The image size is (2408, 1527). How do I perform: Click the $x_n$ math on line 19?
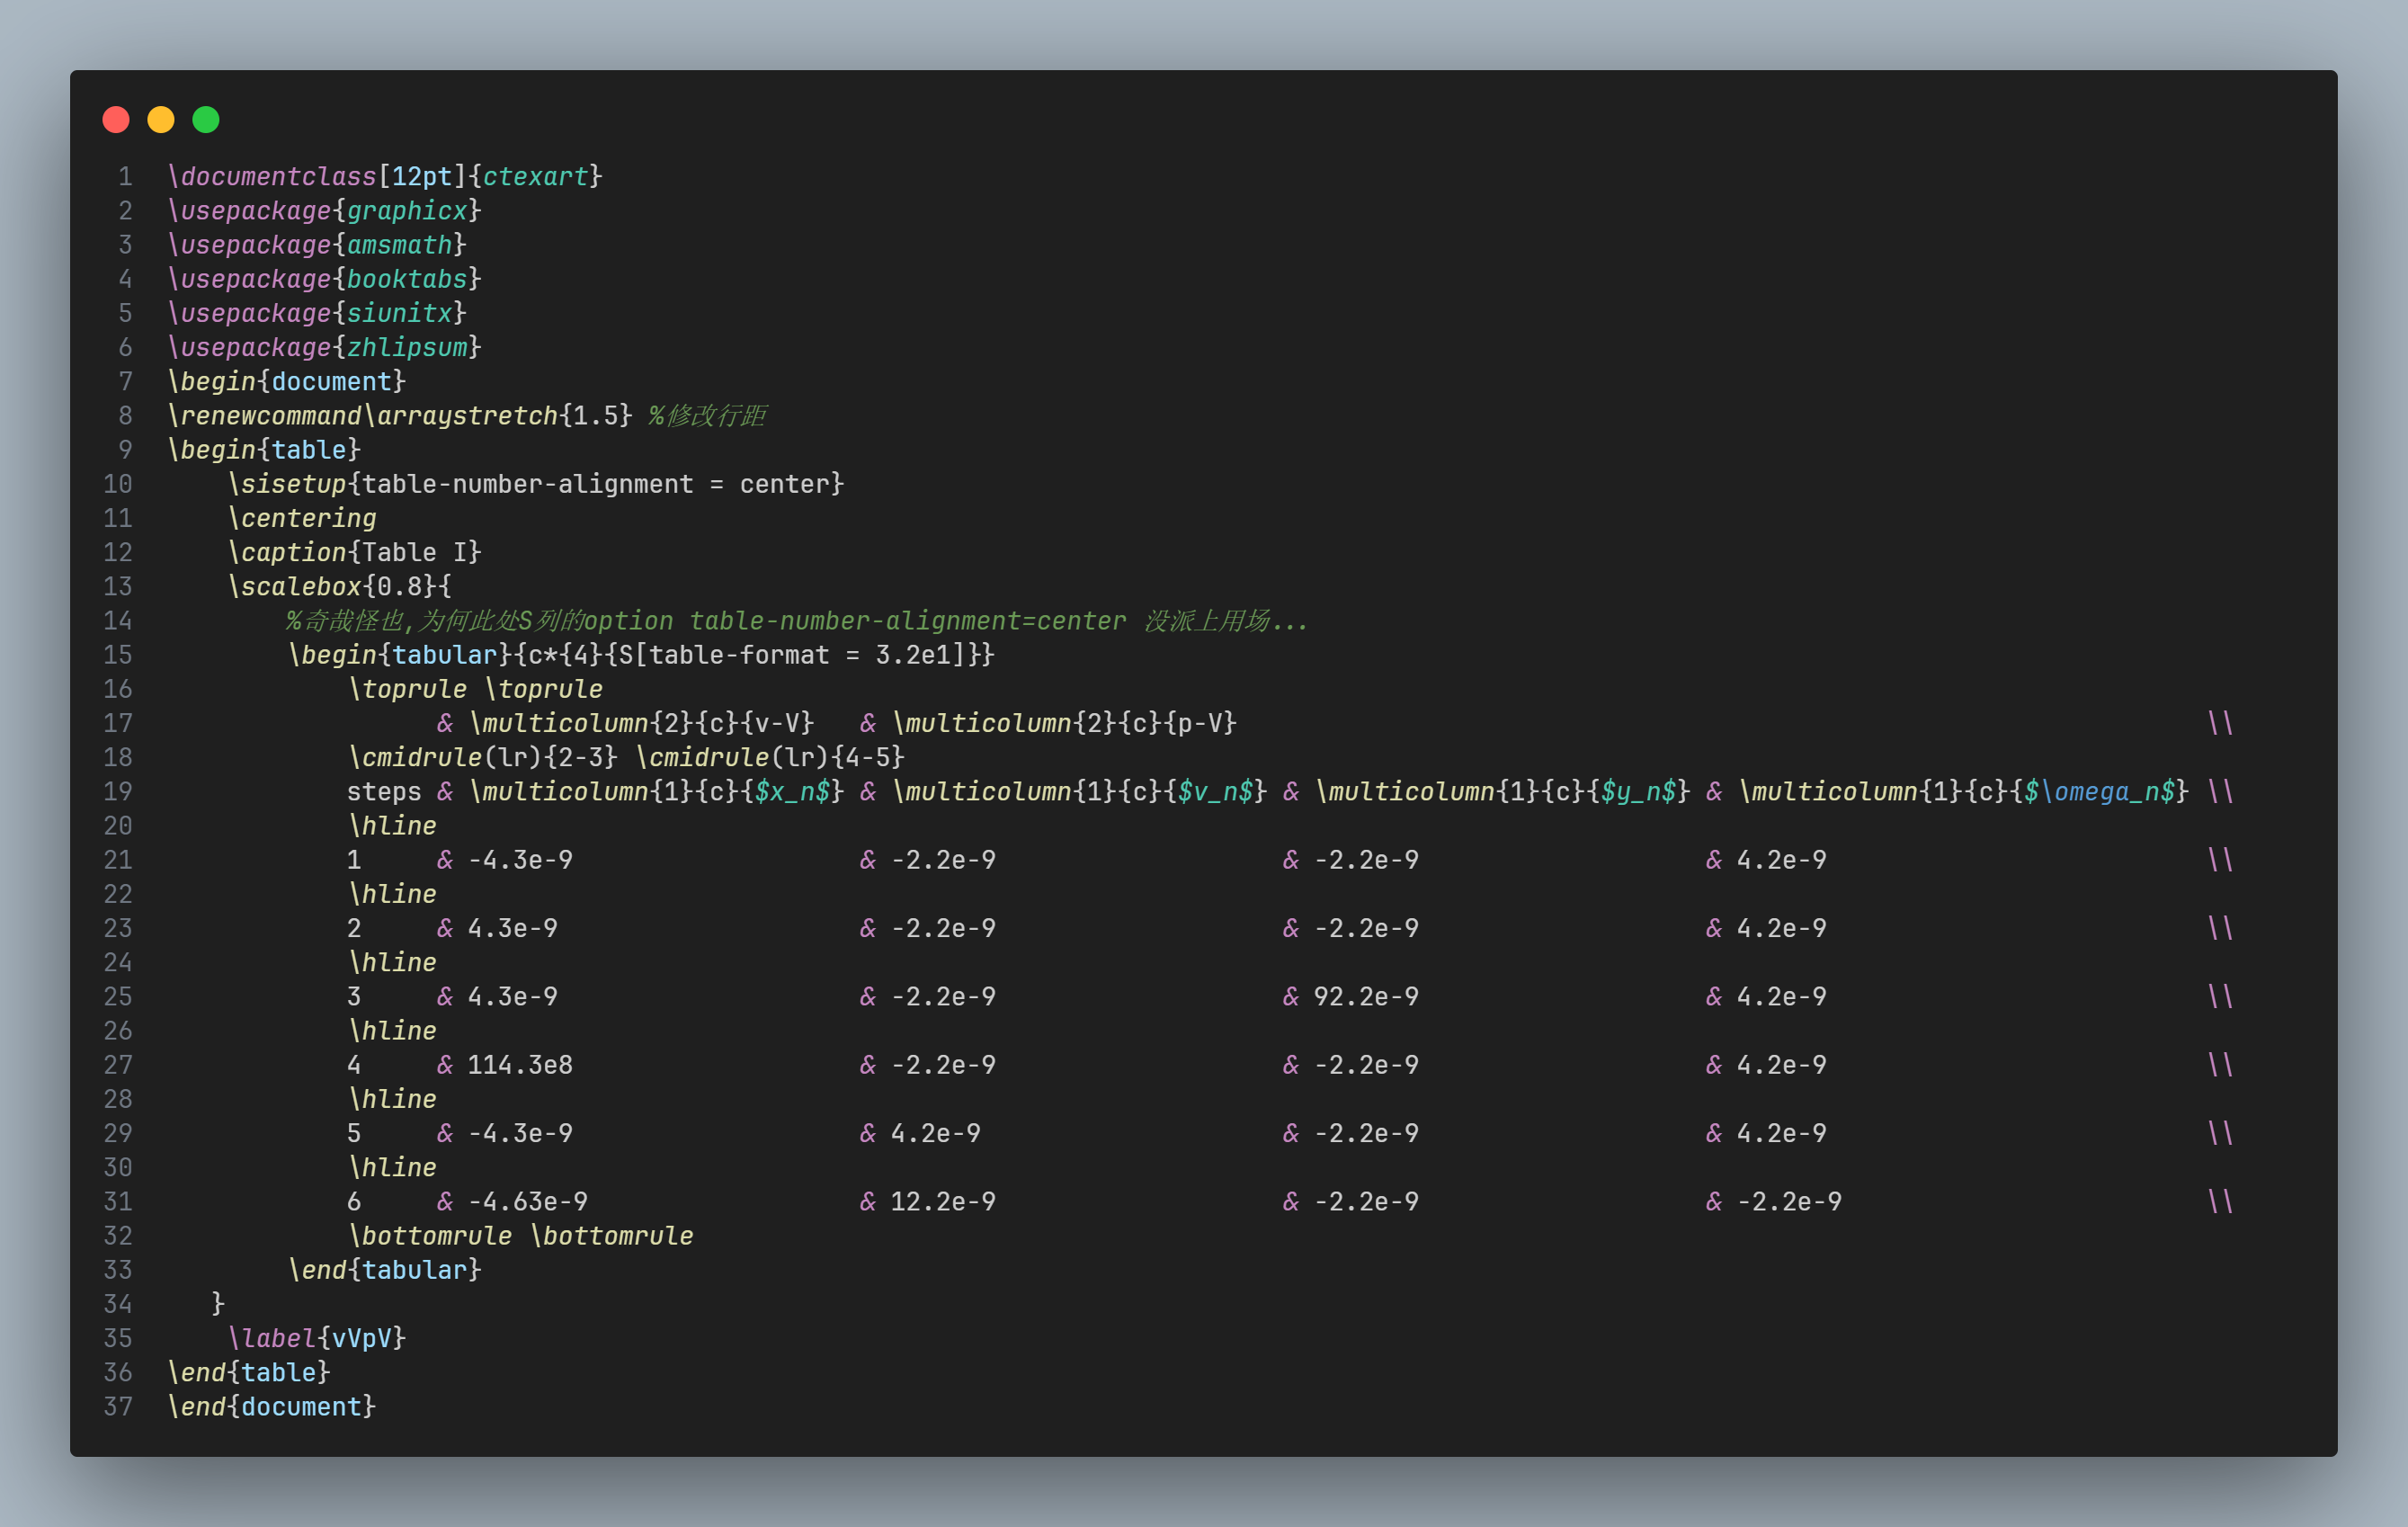tap(792, 792)
